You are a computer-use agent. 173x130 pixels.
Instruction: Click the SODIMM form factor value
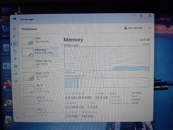pyautogui.click(x=136, y=100)
